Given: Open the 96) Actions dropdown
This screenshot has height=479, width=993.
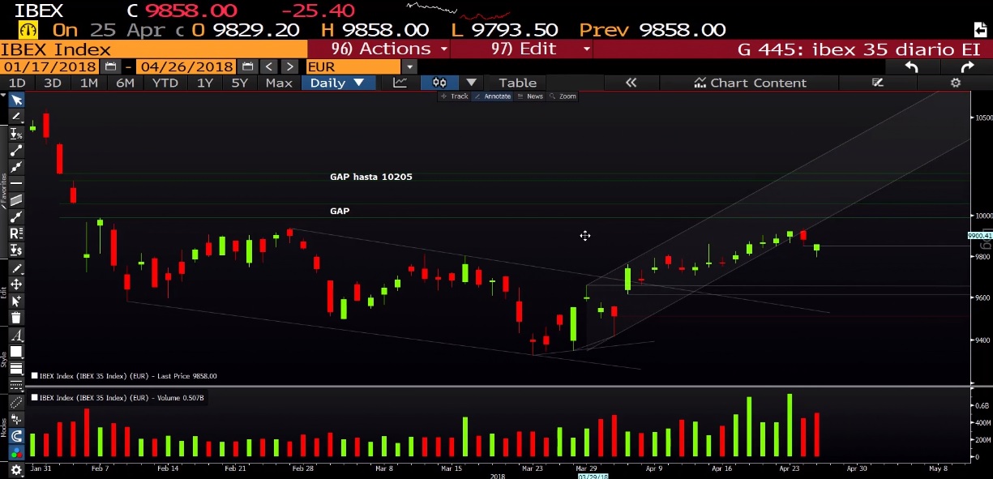Looking at the screenshot, I should [x=379, y=49].
